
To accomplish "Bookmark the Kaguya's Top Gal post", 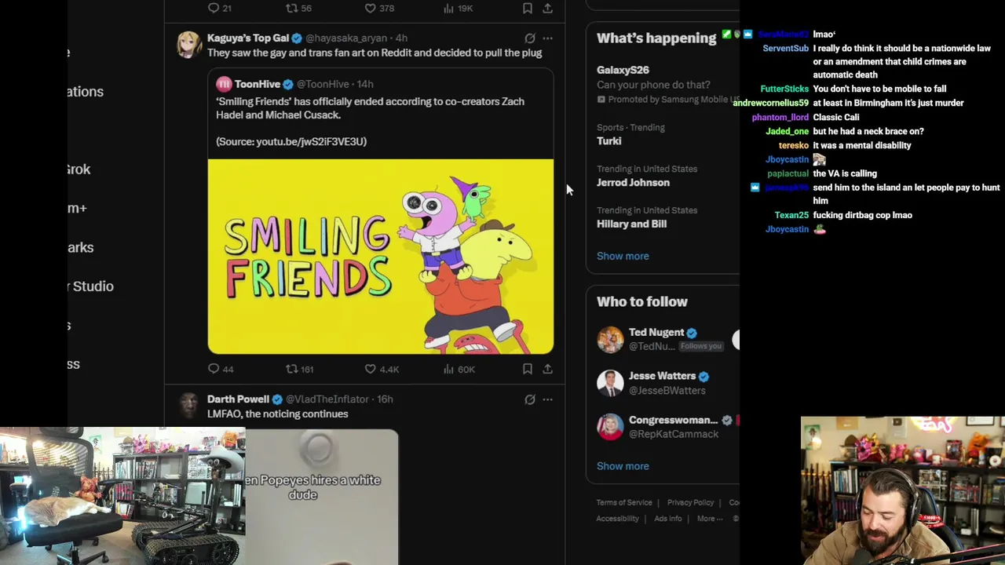I will (528, 369).
